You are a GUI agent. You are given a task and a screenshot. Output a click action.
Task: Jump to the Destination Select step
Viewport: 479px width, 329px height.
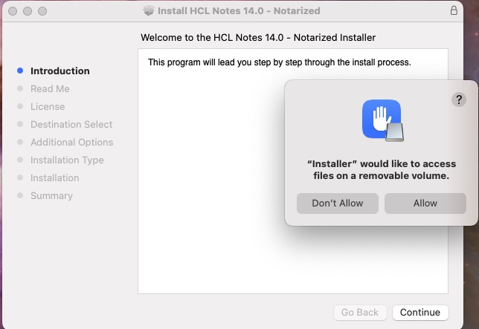click(x=71, y=125)
